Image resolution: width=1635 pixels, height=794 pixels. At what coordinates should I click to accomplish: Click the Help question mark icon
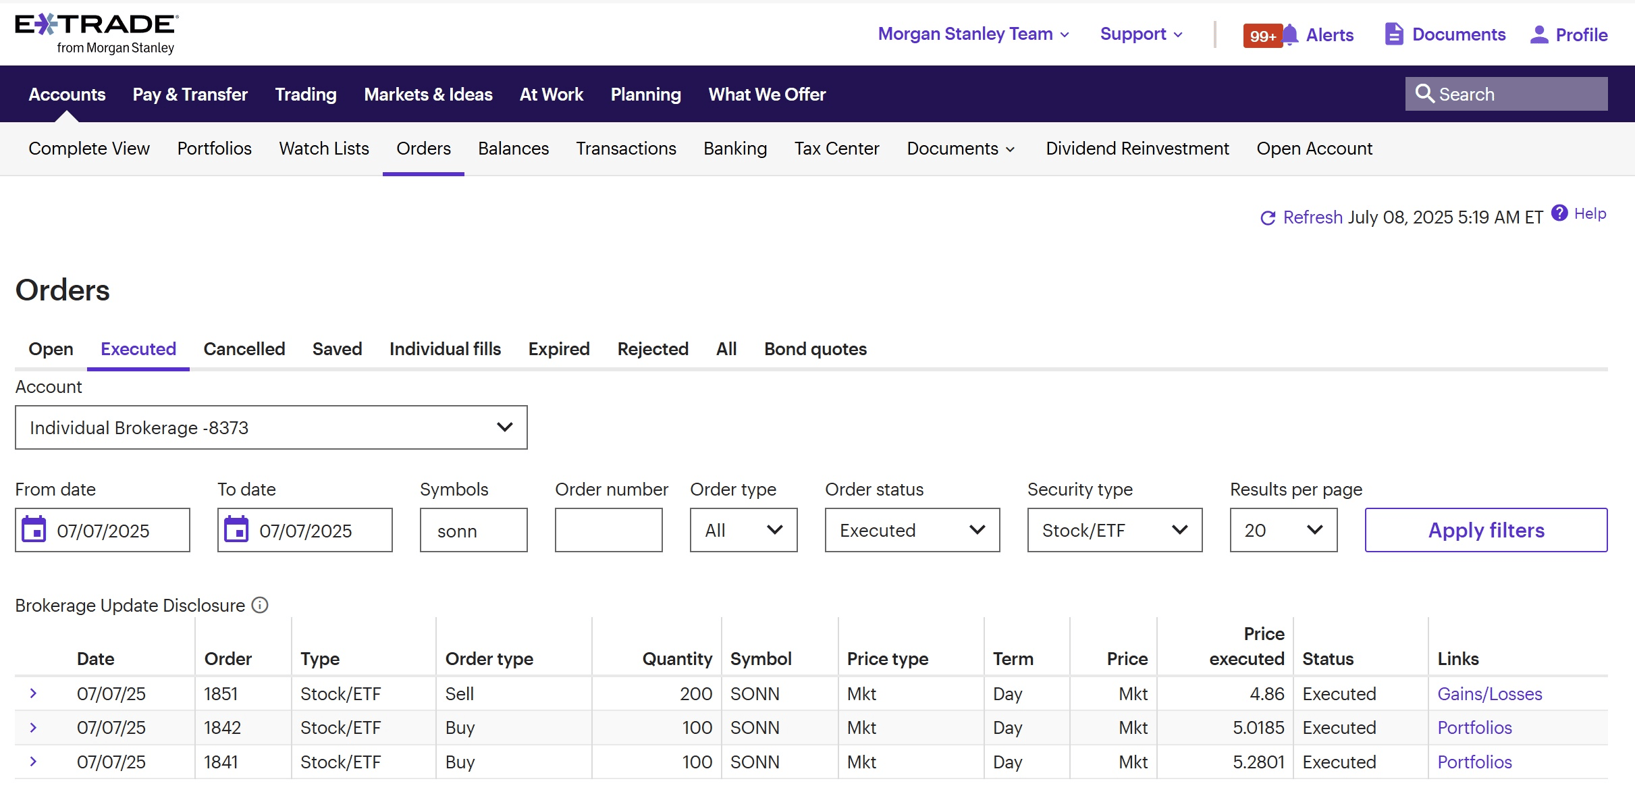click(x=1559, y=213)
